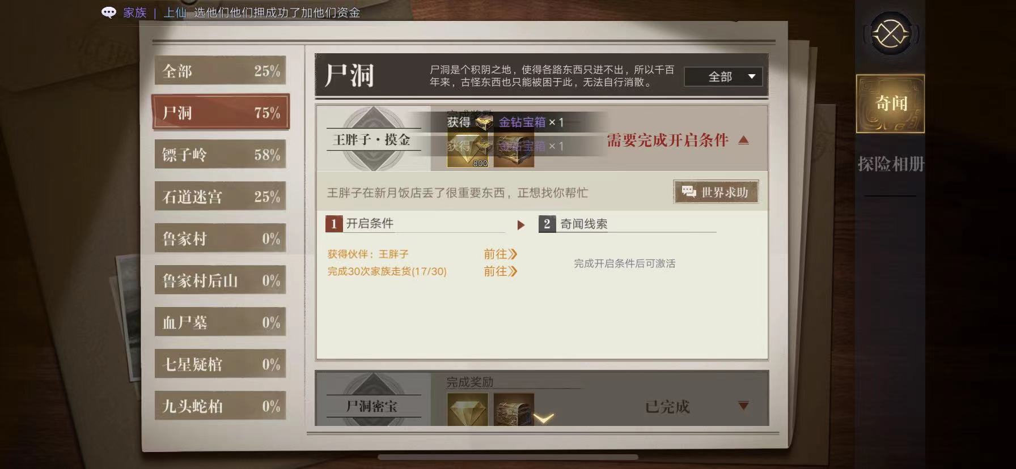Viewport: 1016px width, 469px height.
Task: Tap the treasure chest reward icon for 王胖子·摸金
Action: [514, 150]
